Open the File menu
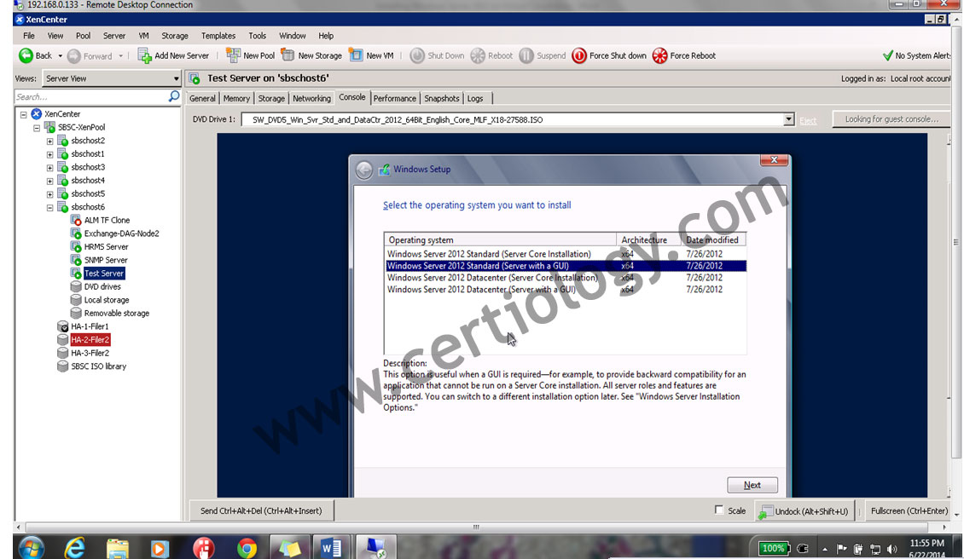This screenshot has height=559, width=964. (x=29, y=36)
